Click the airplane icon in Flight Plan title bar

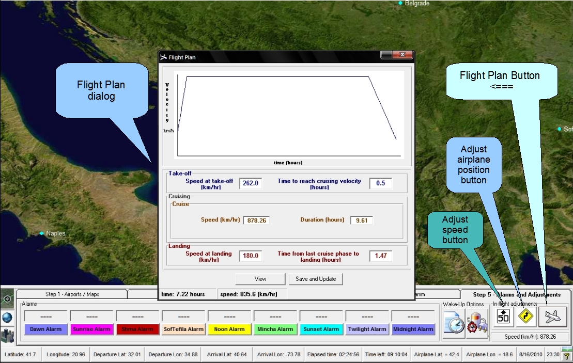click(163, 57)
